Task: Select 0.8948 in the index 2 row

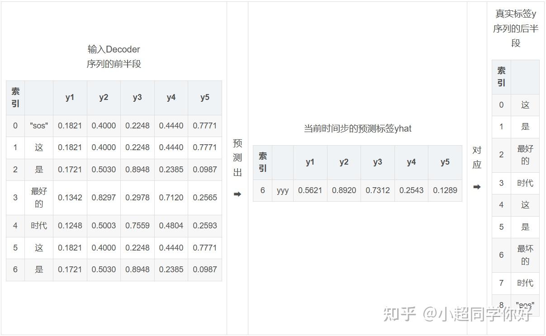Action: click(138, 170)
